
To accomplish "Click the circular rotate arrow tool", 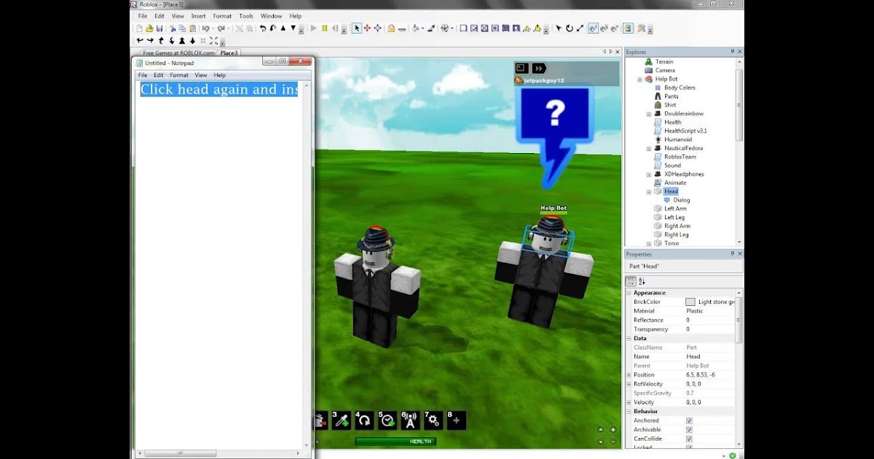I will [570, 28].
